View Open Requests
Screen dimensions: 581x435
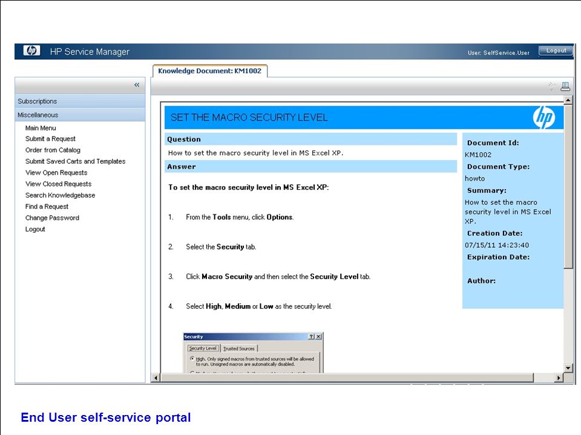(x=56, y=173)
